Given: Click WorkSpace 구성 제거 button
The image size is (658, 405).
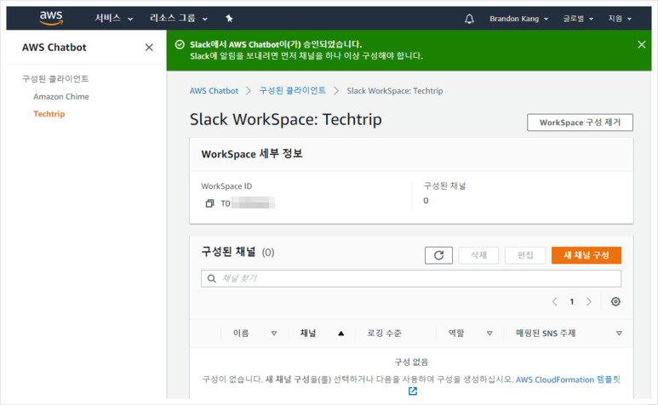Looking at the screenshot, I should point(580,123).
